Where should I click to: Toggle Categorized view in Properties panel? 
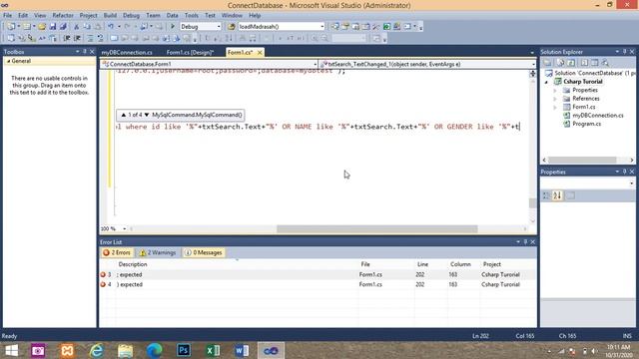[546, 195]
